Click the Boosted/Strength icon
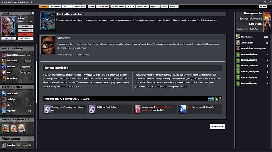The image size is (272, 152). pos(238,83)
